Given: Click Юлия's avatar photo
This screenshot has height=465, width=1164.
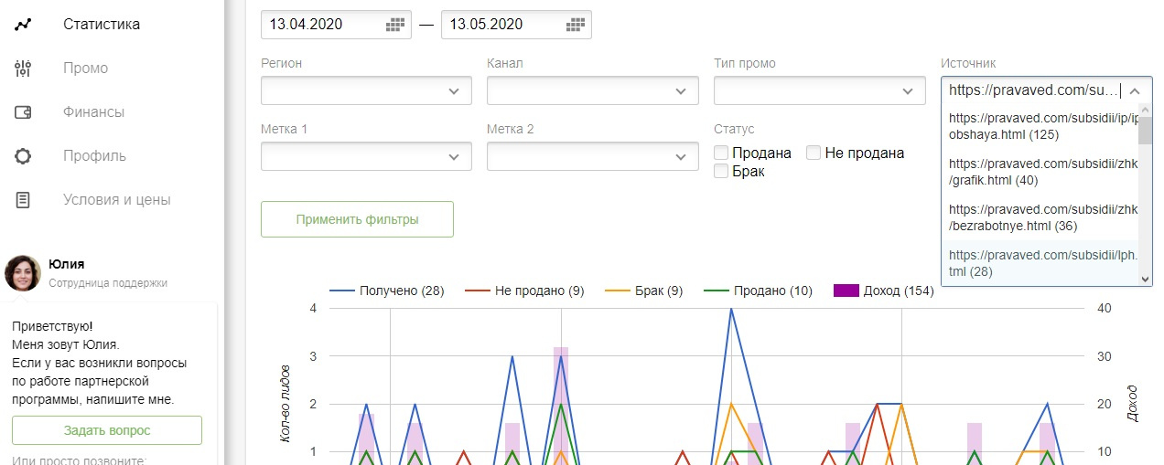Looking at the screenshot, I should (x=23, y=273).
